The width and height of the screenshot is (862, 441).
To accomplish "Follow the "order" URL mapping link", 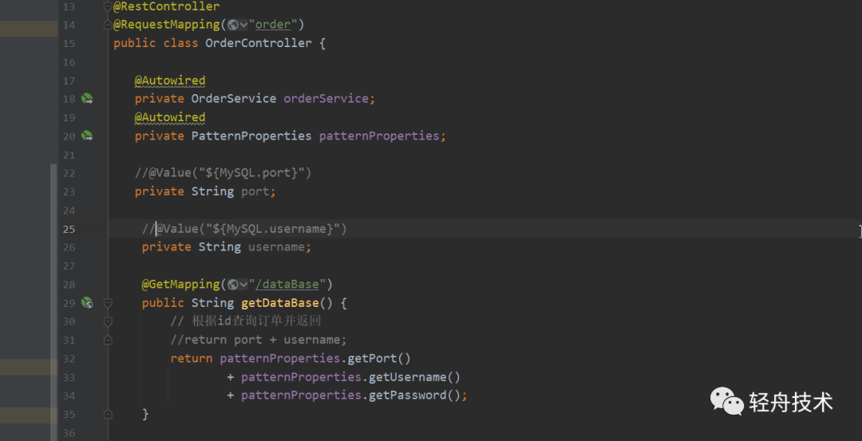I will pos(273,25).
